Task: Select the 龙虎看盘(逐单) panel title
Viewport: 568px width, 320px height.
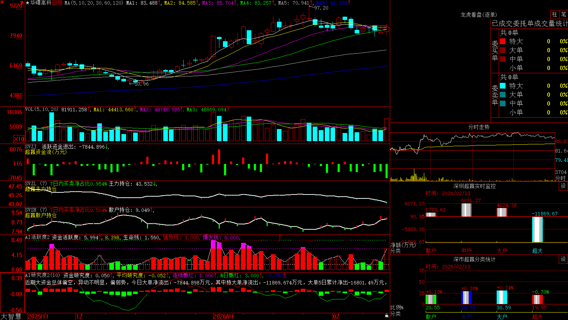Action: coord(479,15)
